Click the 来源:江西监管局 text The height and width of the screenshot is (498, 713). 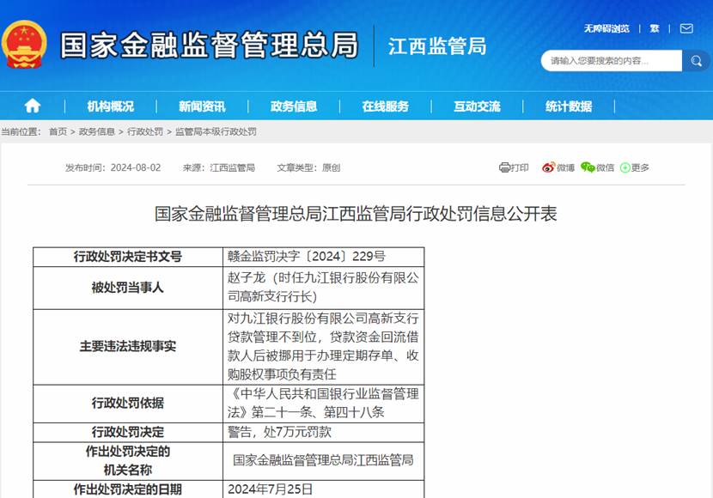(x=219, y=167)
